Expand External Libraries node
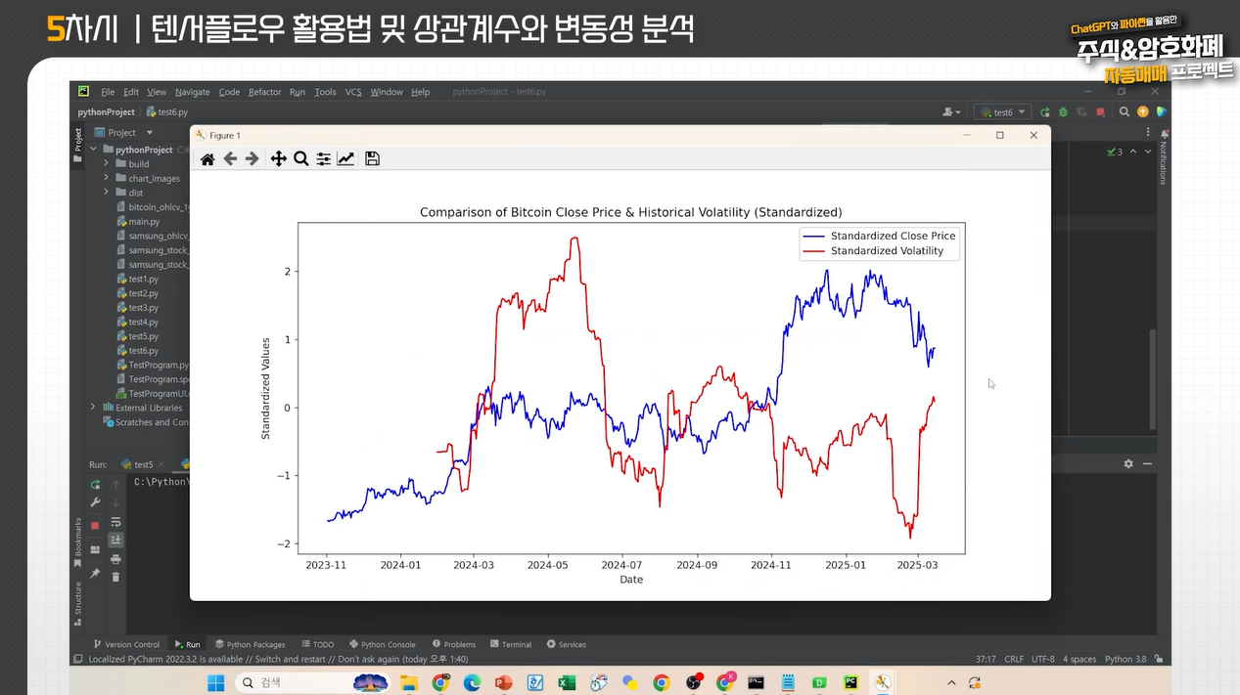This screenshot has height=695, width=1240. [94, 408]
